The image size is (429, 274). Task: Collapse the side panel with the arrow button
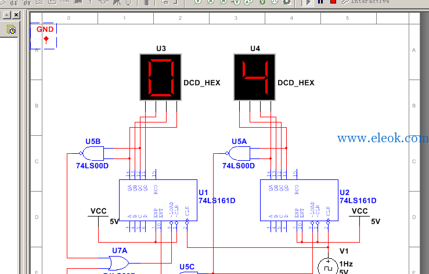pyautogui.click(x=7, y=15)
